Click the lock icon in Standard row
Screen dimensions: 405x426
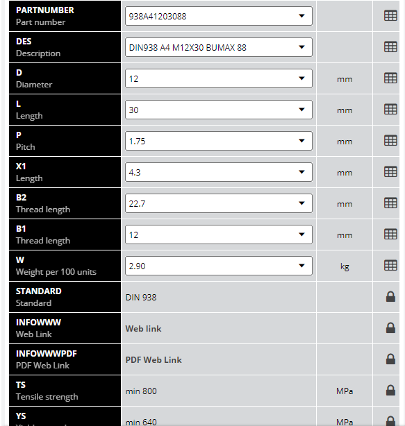pos(390,297)
